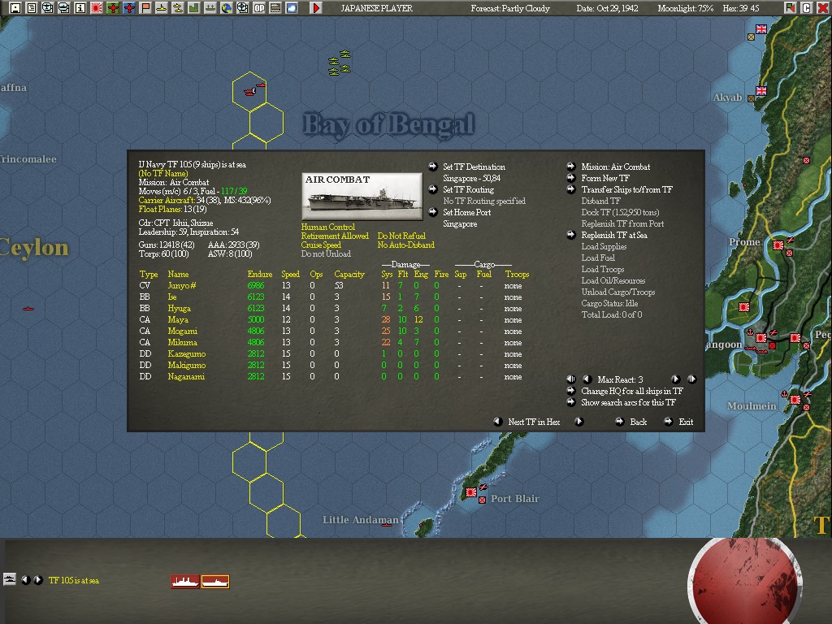Click the close X icon at top right
This screenshot has height=624, width=832.
tap(823, 8)
